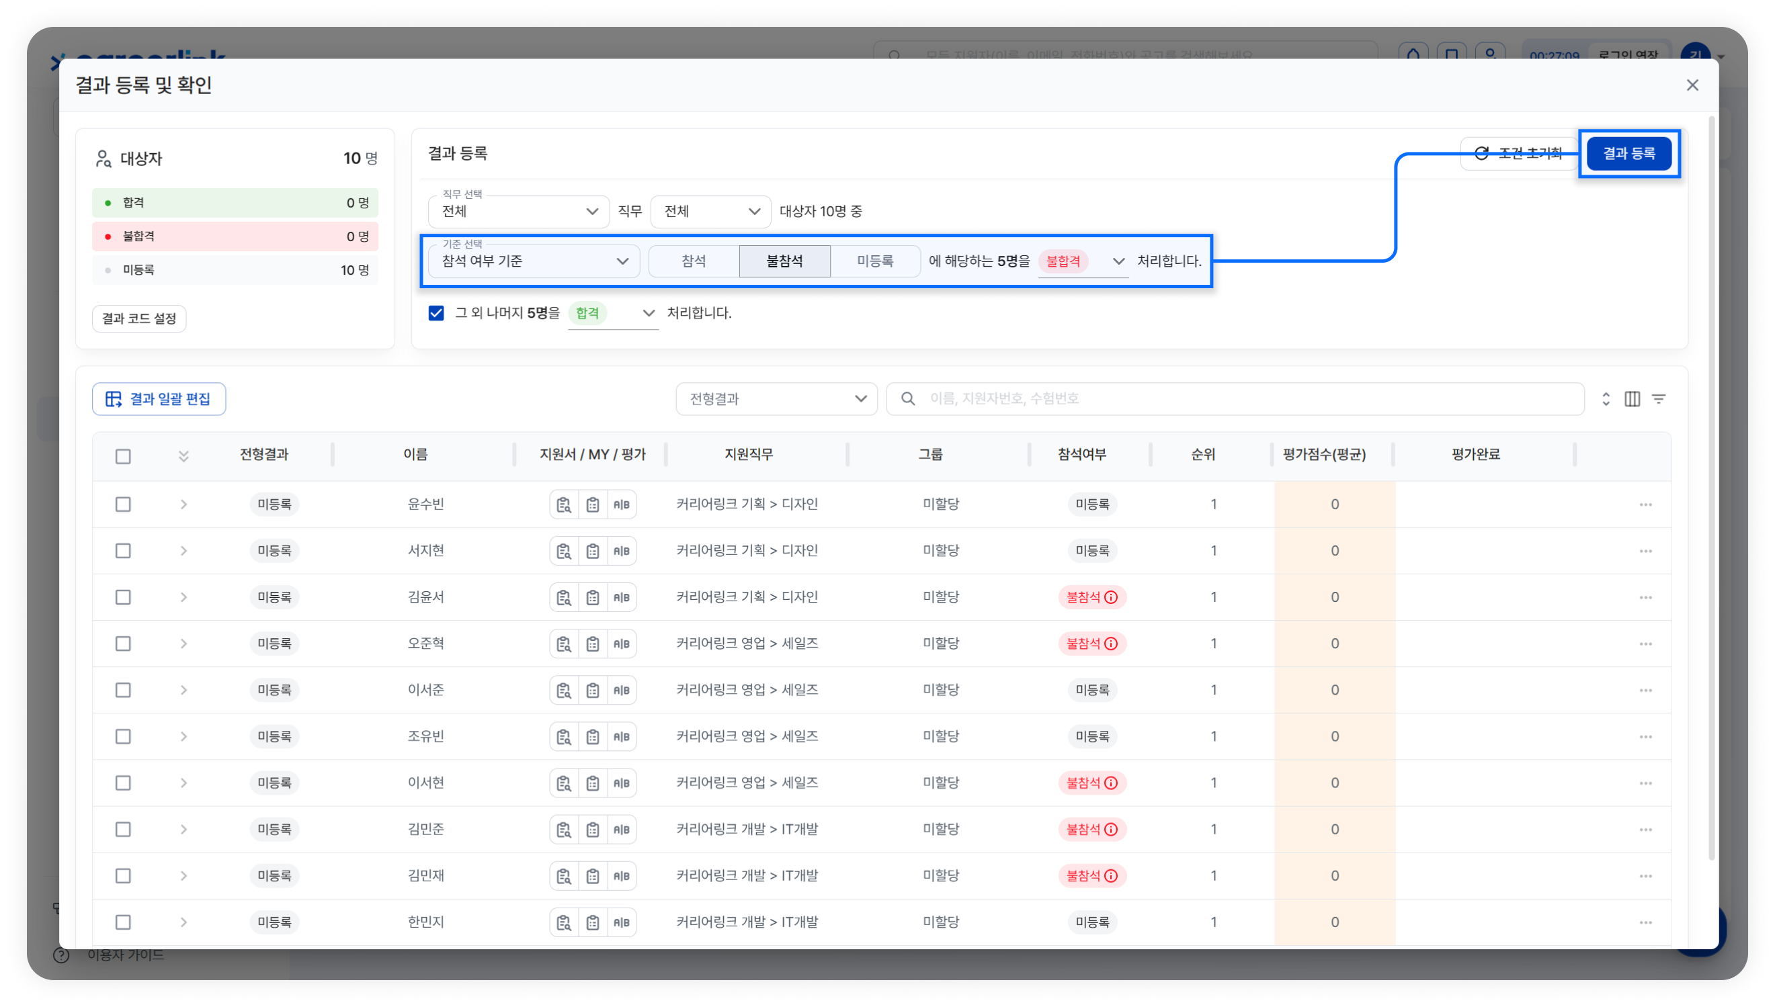Open the more options menu for 김윤서
The width and height of the screenshot is (1775, 1007).
tap(1646, 597)
